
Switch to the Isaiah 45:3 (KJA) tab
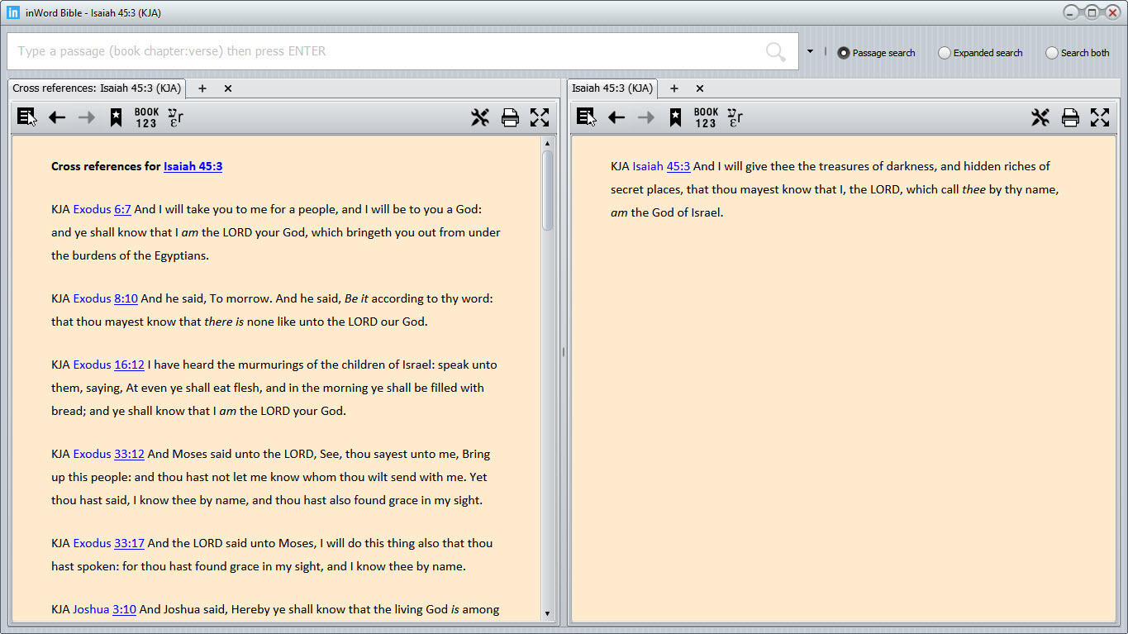point(612,88)
